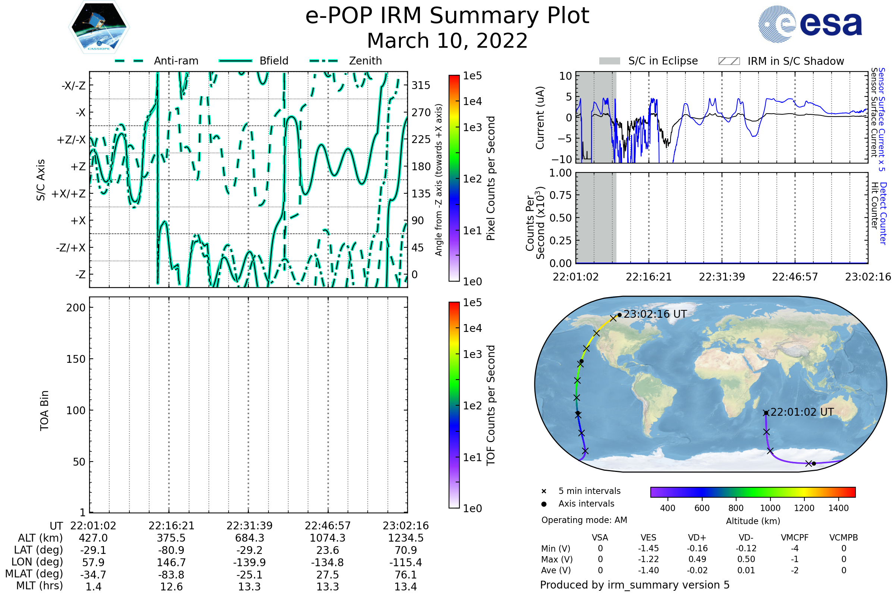Click the IRM in S/C Shadow hatched swatch

point(729,61)
